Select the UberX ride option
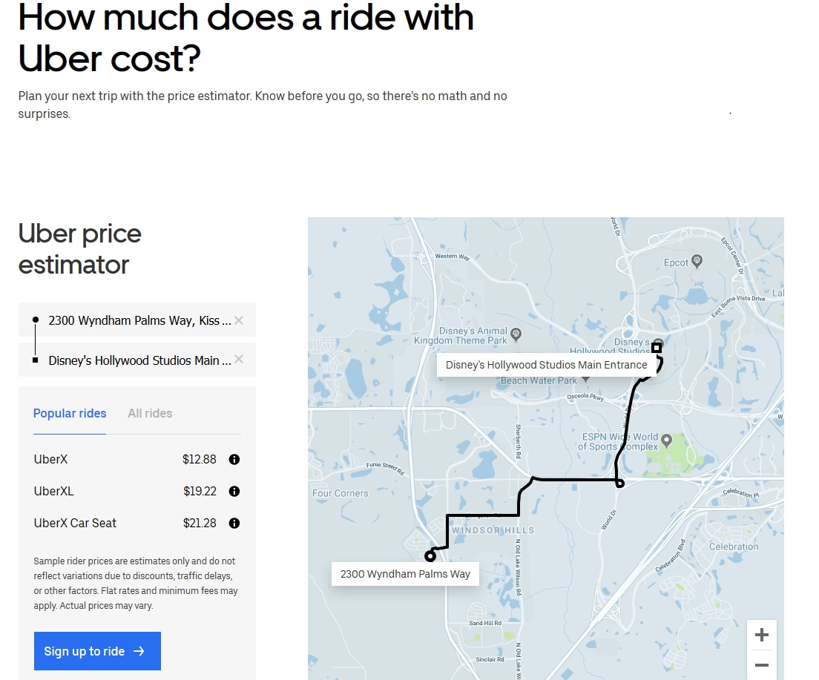The image size is (819, 680). [x=136, y=459]
